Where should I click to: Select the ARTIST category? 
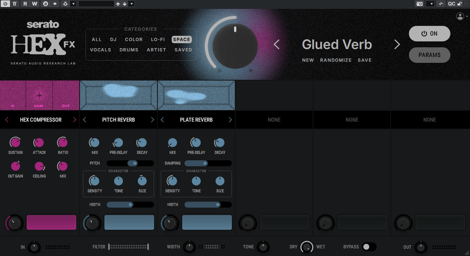pyautogui.click(x=156, y=50)
